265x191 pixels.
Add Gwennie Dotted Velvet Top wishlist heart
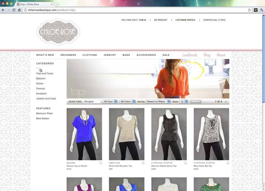[185, 163]
